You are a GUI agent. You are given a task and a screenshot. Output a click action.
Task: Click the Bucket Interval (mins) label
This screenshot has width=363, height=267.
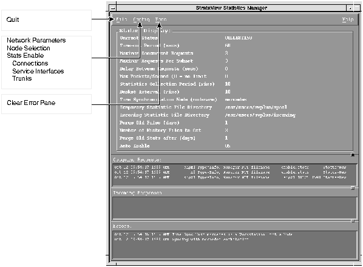[149, 92]
